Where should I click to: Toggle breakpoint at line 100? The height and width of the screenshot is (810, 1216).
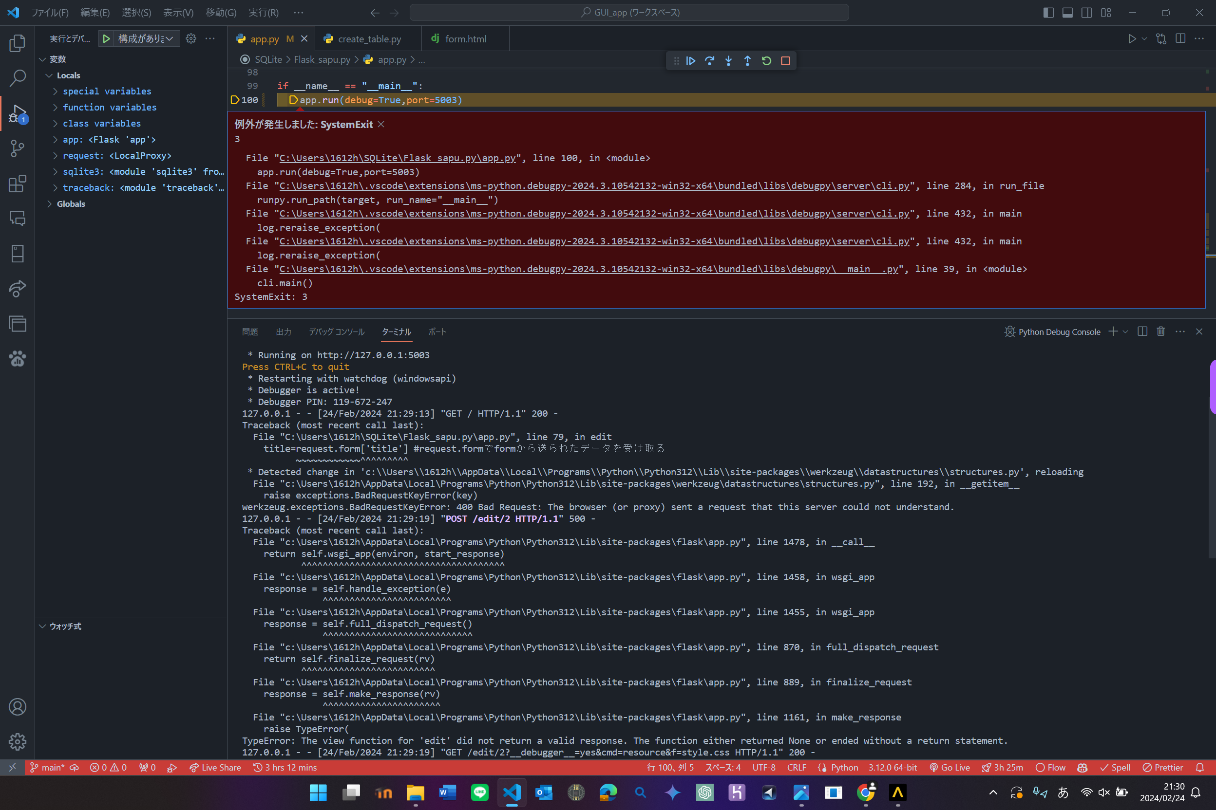coord(235,100)
